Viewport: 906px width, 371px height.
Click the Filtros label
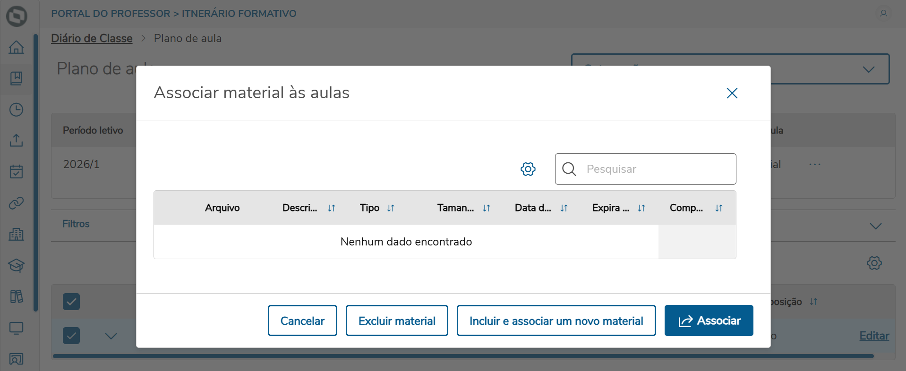(x=76, y=224)
